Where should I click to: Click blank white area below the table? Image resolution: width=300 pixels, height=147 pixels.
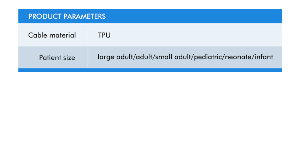click(150, 110)
